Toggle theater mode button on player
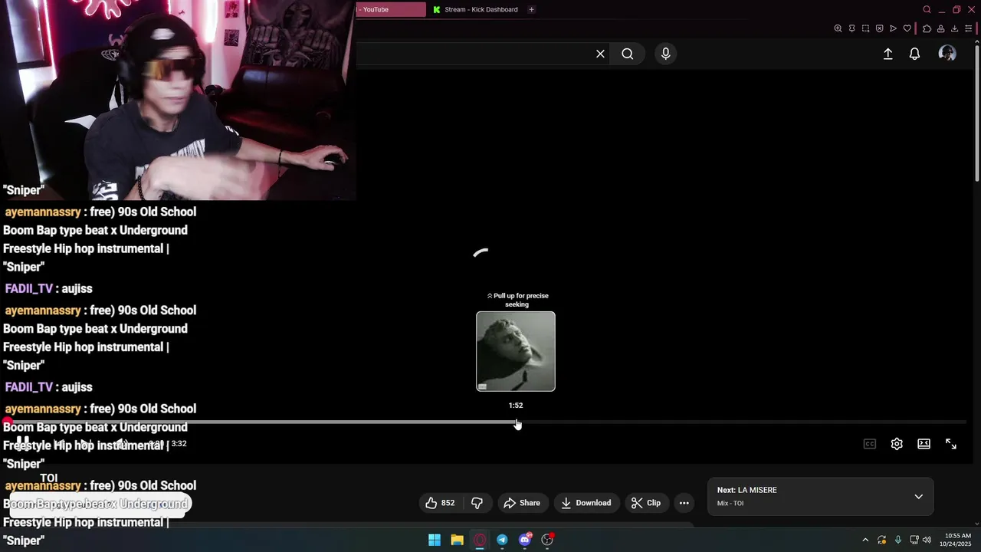 [x=924, y=444]
